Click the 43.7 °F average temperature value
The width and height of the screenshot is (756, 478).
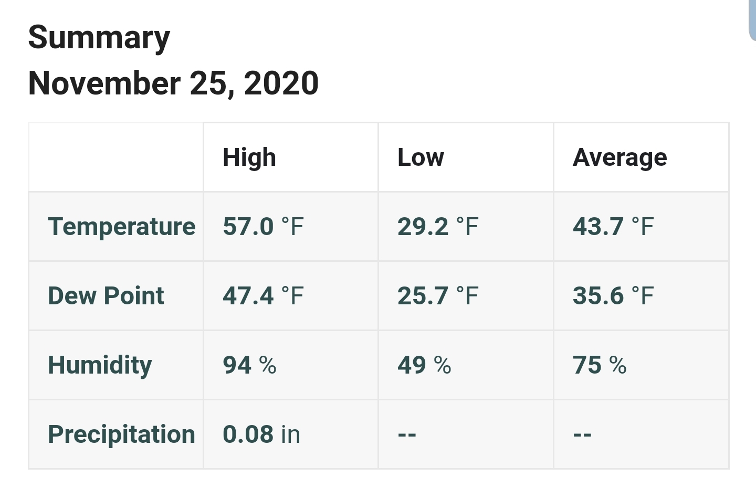pyautogui.click(x=613, y=227)
